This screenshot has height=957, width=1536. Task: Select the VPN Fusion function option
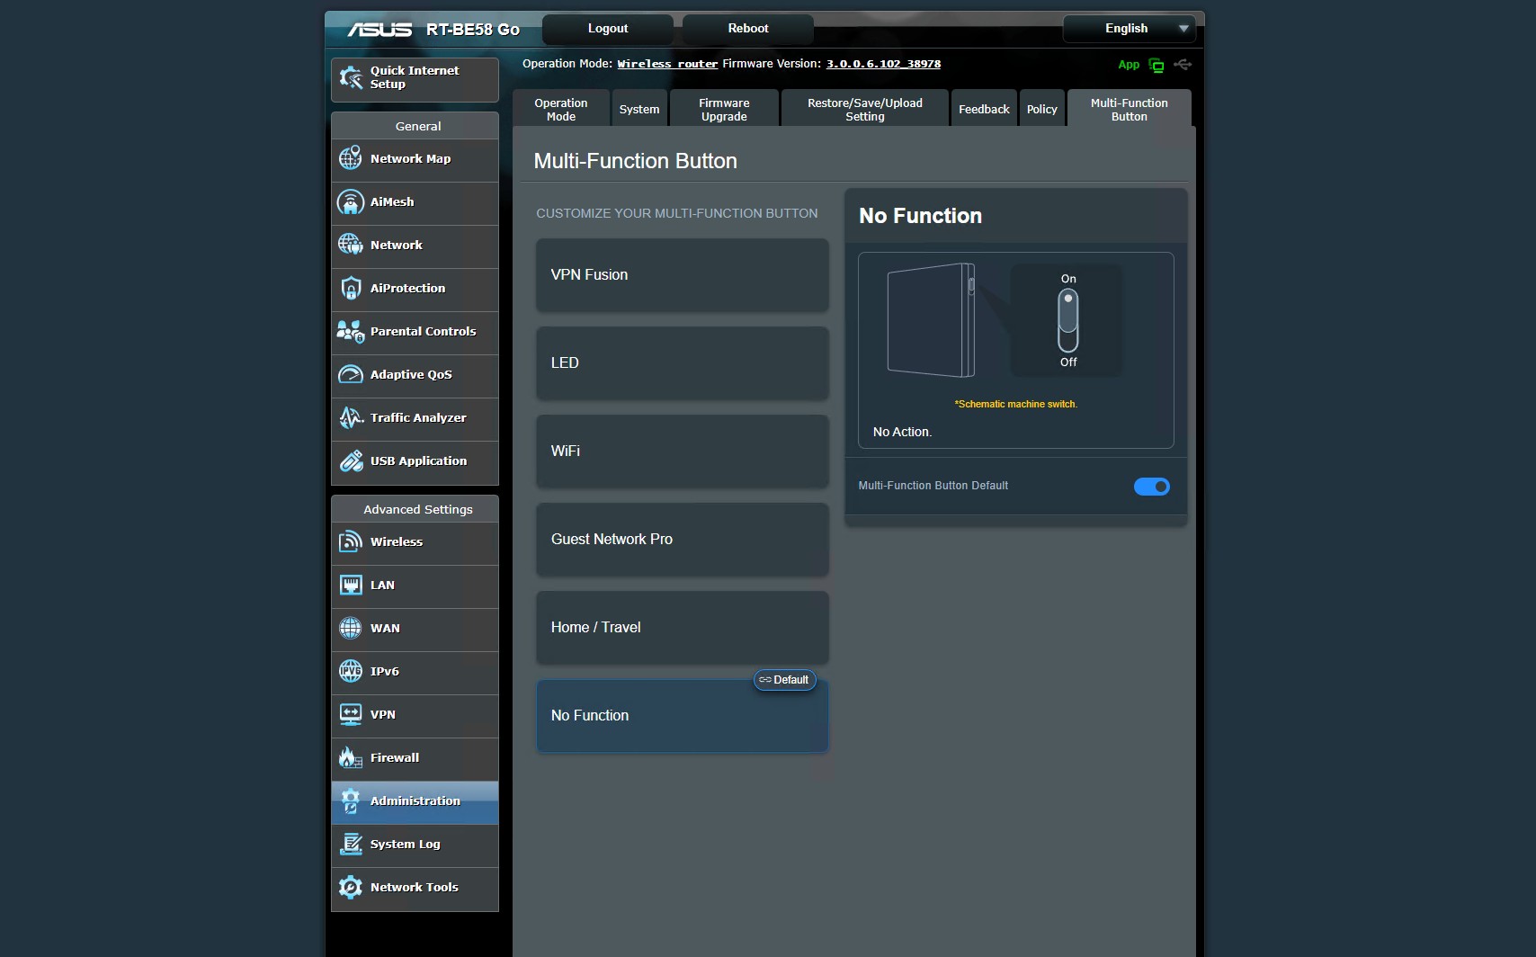(682, 275)
